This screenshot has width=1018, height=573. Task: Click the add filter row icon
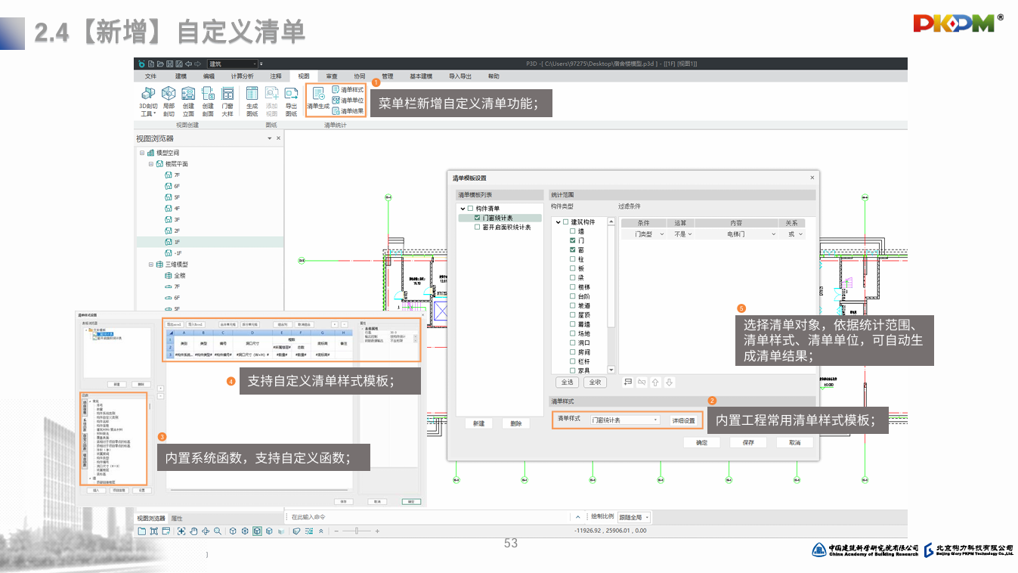[627, 383]
